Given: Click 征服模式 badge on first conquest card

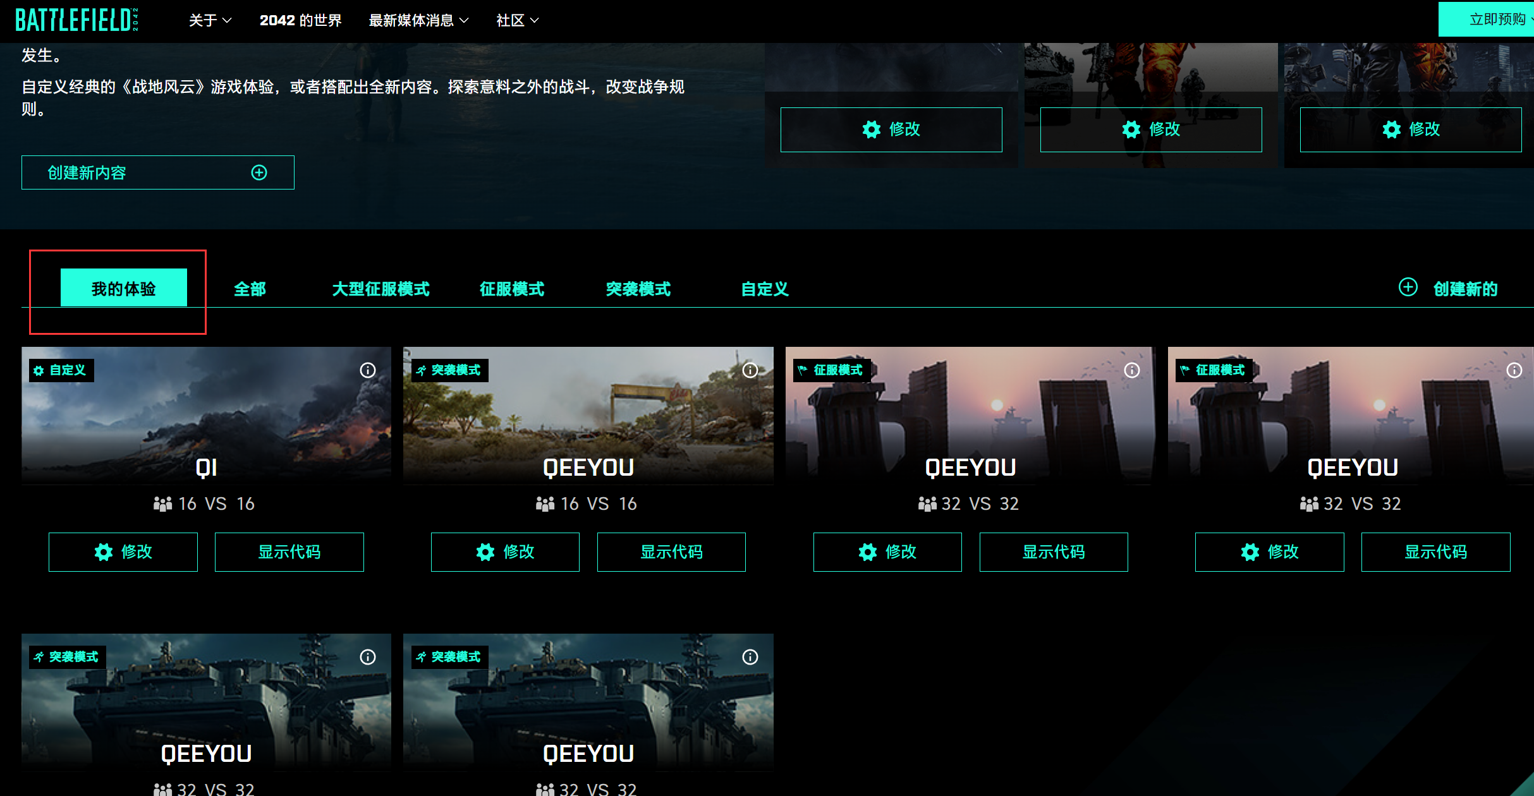Looking at the screenshot, I should (x=832, y=370).
